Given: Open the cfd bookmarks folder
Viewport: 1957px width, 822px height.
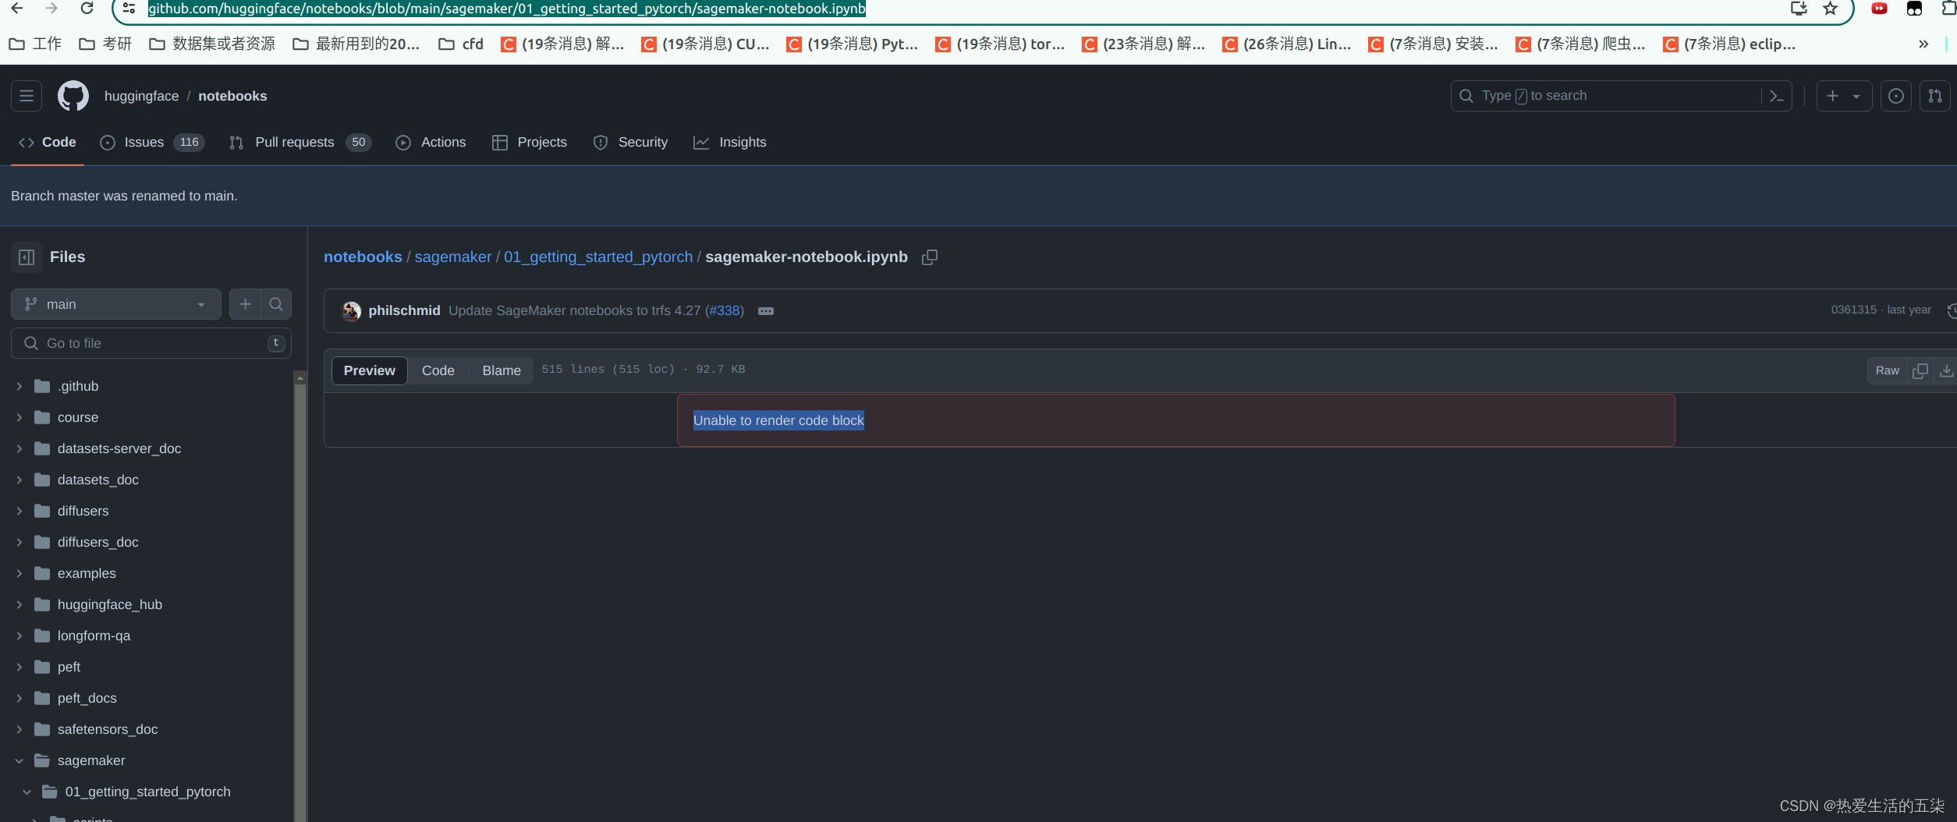Looking at the screenshot, I should (461, 44).
